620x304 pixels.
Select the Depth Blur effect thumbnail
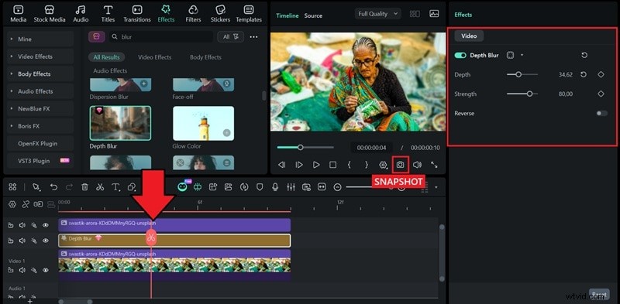point(120,123)
